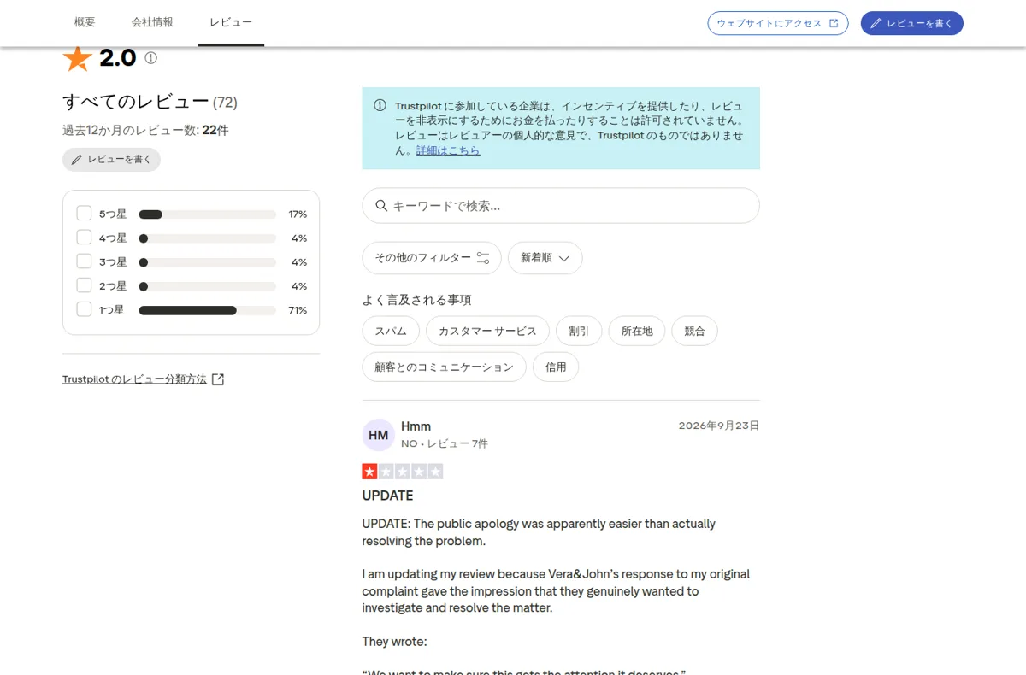
Task: Open Trustpilot のレビュー分類方法 link
Action: [x=134, y=379]
